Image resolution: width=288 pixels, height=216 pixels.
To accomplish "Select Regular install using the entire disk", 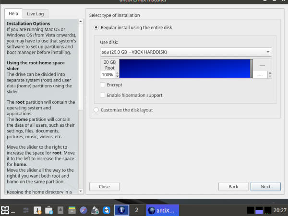I will coord(96,28).
